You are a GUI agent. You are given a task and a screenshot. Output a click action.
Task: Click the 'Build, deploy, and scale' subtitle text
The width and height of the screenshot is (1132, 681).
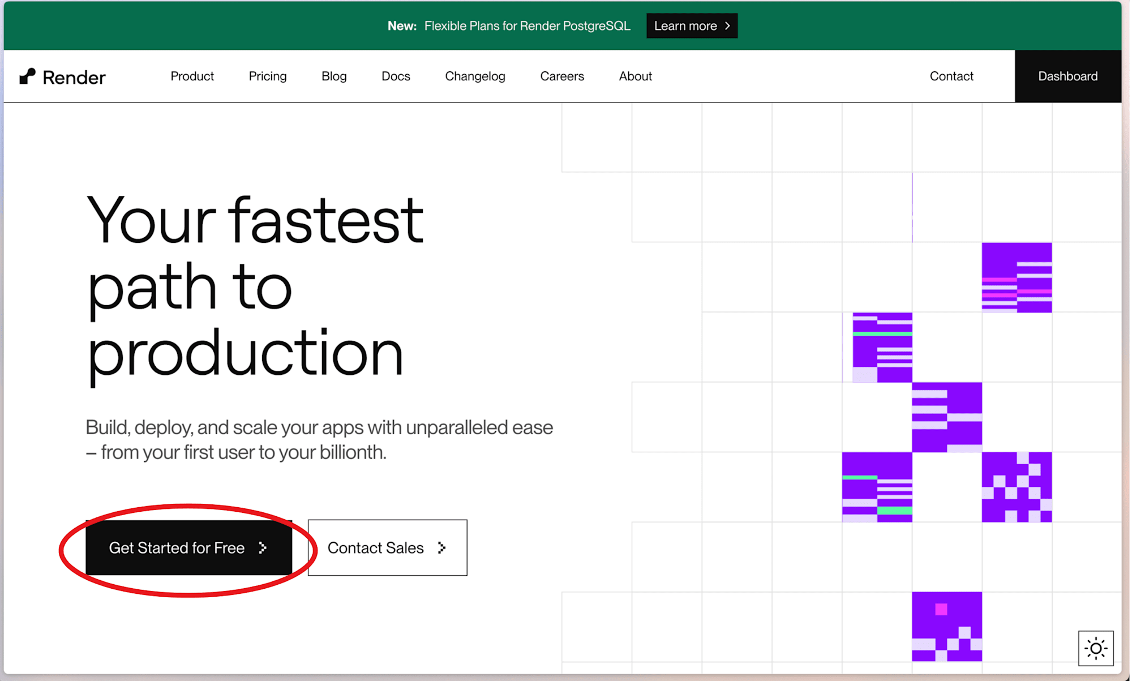[320, 441]
